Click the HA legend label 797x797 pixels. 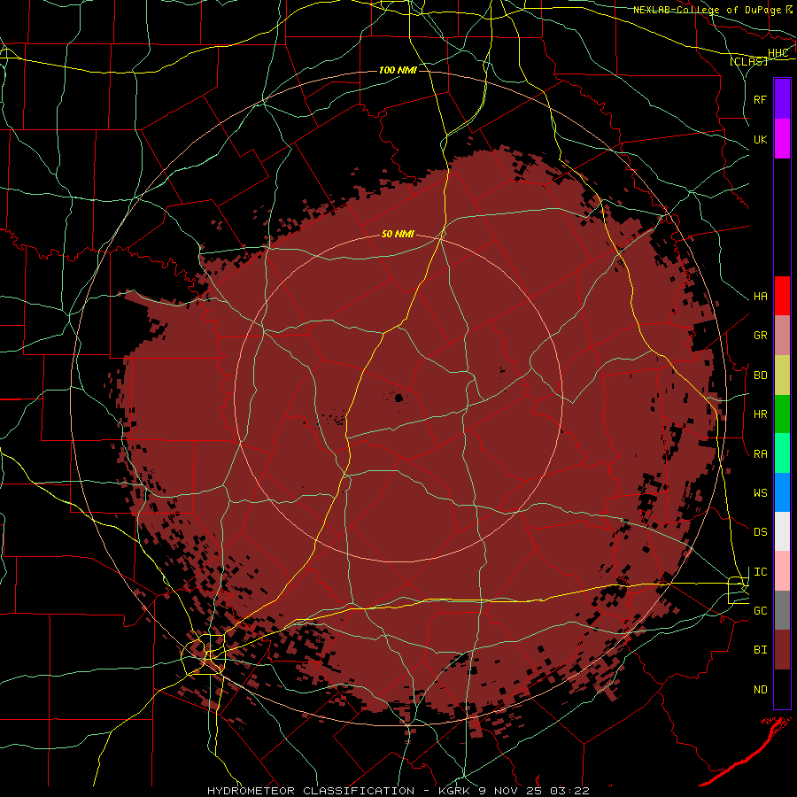pyautogui.click(x=760, y=297)
